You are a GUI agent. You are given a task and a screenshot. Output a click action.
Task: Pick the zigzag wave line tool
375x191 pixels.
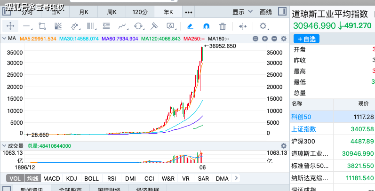pos(122,26)
